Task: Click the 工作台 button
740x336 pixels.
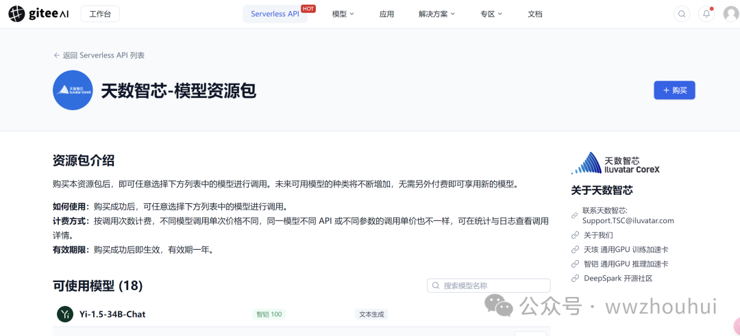Action: click(x=100, y=14)
